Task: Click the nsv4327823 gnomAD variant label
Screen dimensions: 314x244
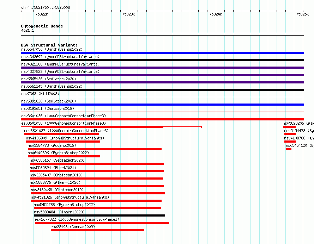Action: [x=60, y=71]
